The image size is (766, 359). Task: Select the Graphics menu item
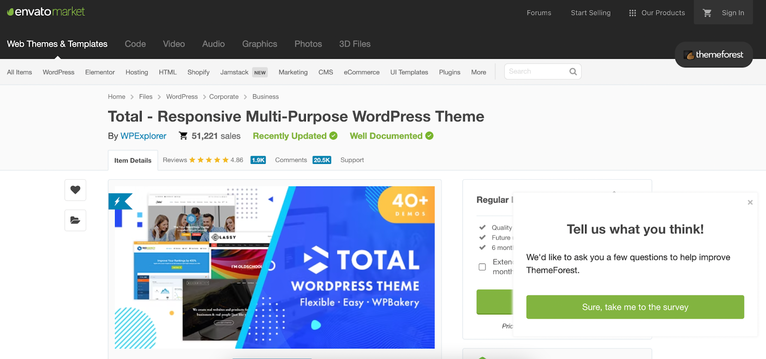coord(259,44)
